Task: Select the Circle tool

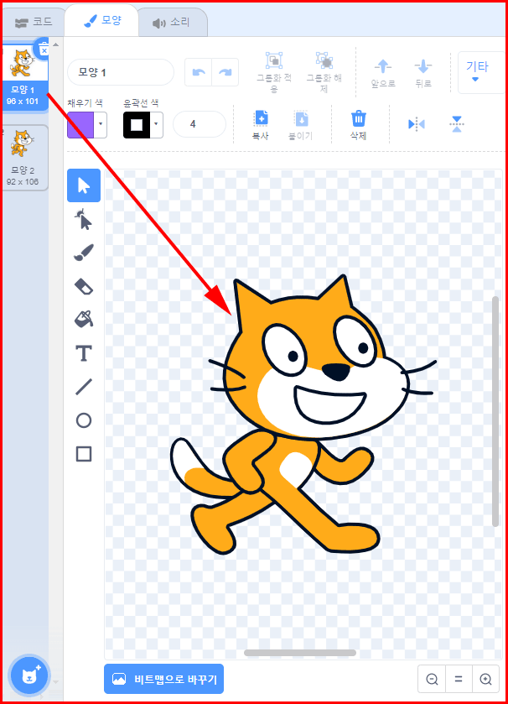Action: click(x=84, y=420)
